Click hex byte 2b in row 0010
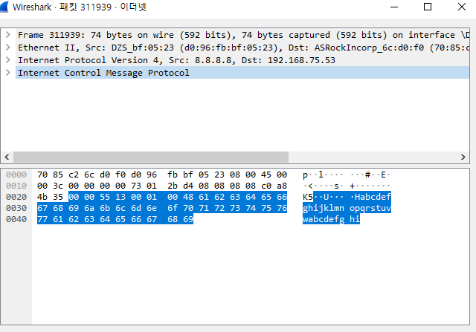This screenshot has height=332, width=476. pyautogui.click(x=173, y=186)
